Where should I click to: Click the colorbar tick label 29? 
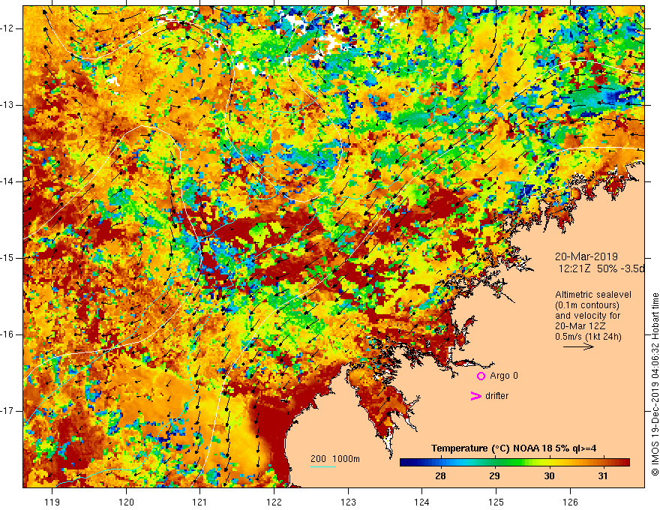(494, 476)
